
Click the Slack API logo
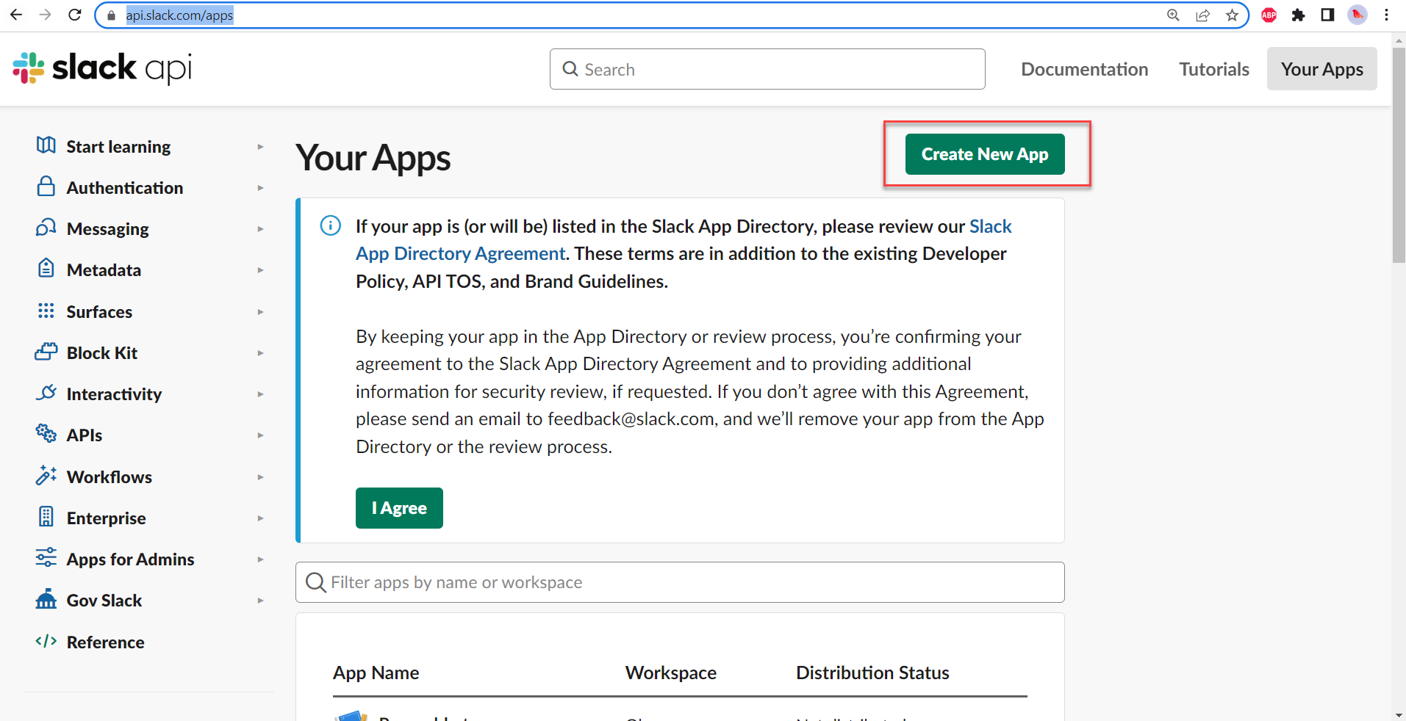[102, 68]
